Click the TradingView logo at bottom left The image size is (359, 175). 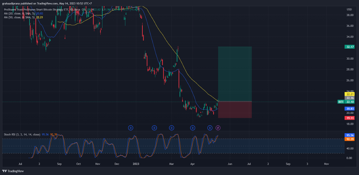13,171
